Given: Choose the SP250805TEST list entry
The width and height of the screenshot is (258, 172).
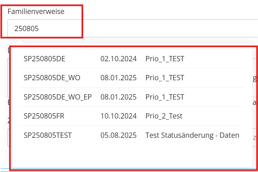Looking at the screenshot, I should pyautogui.click(x=131, y=135).
